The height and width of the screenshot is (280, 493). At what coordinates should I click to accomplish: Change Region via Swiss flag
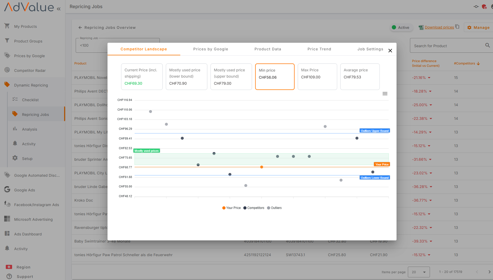(9, 267)
